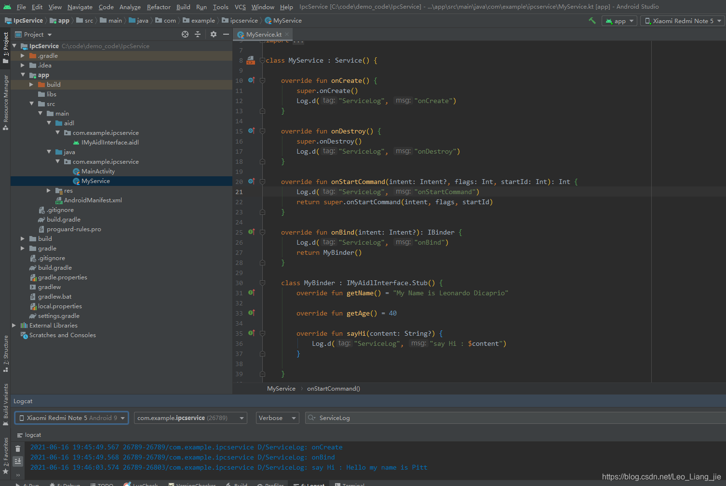Screen dimensions: 726x486
Task: Open Project panel settings gear
Action: (214, 34)
